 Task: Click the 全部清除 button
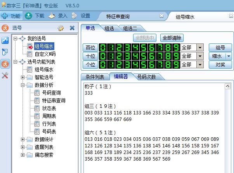pyautogui.click(x=172, y=38)
